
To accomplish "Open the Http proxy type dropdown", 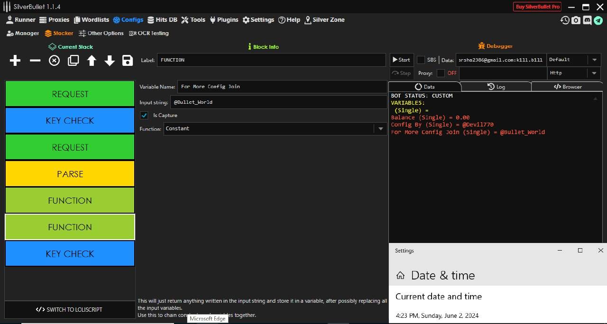I will 594,73.
